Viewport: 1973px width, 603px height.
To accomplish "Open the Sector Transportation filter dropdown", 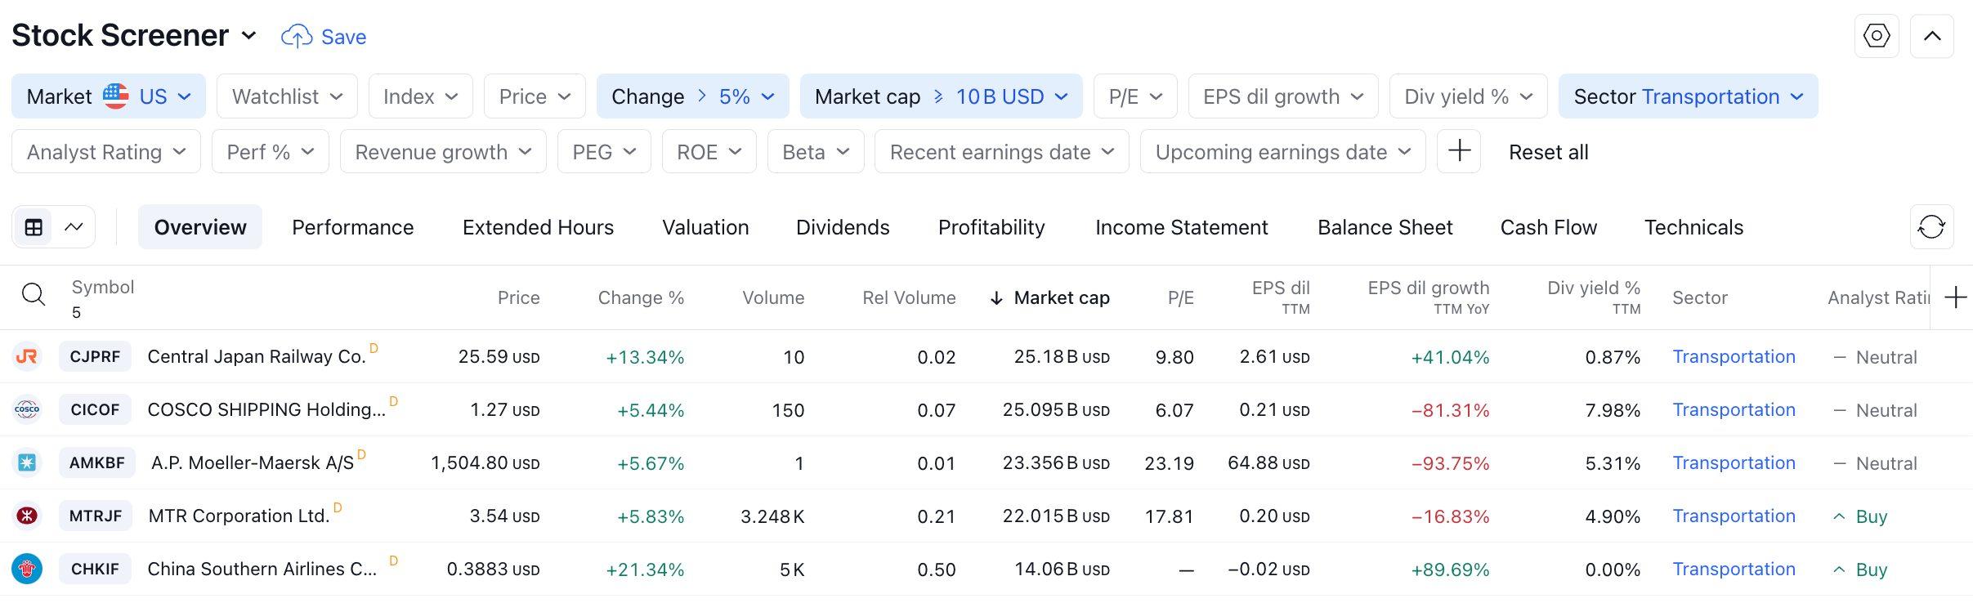I will click(1689, 96).
